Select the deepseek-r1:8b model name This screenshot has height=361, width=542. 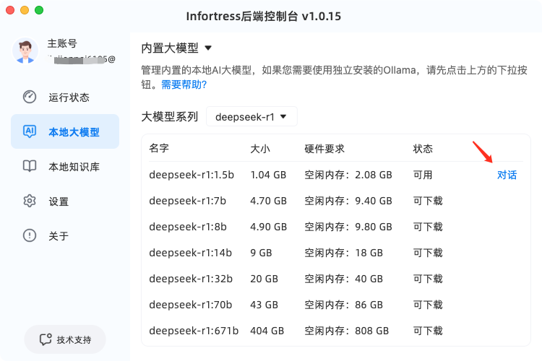pos(188,227)
